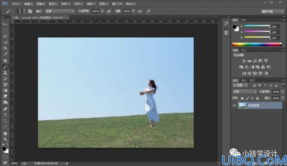Switch to the Channels tab
The height and width of the screenshot is (166, 287).
243,80
